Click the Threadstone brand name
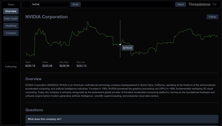The image size is (222, 126). 199,4
